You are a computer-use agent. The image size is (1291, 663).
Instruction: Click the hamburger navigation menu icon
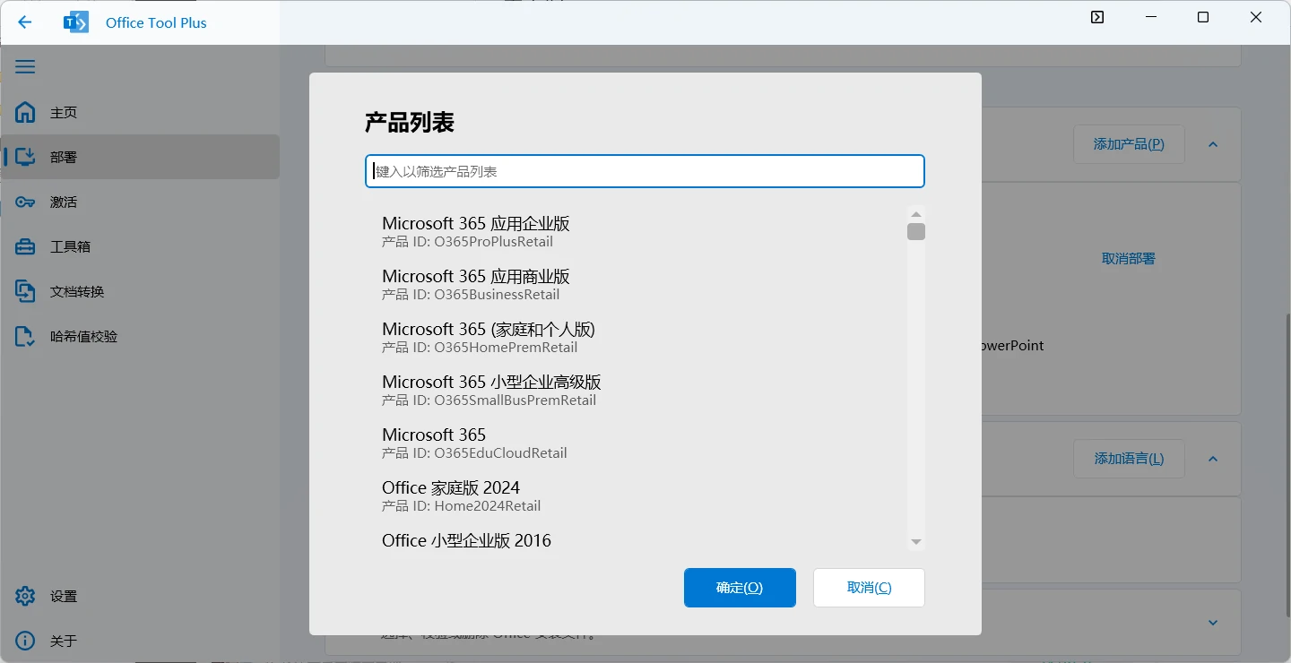pyautogui.click(x=25, y=66)
